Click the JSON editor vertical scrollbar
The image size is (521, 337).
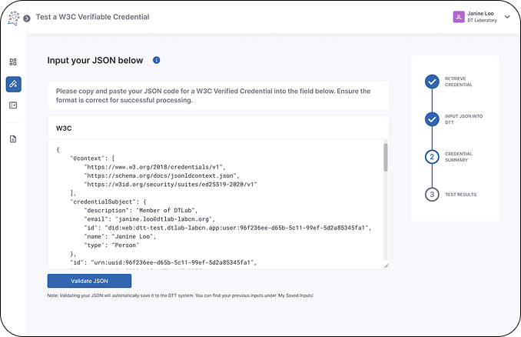click(386, 158)
